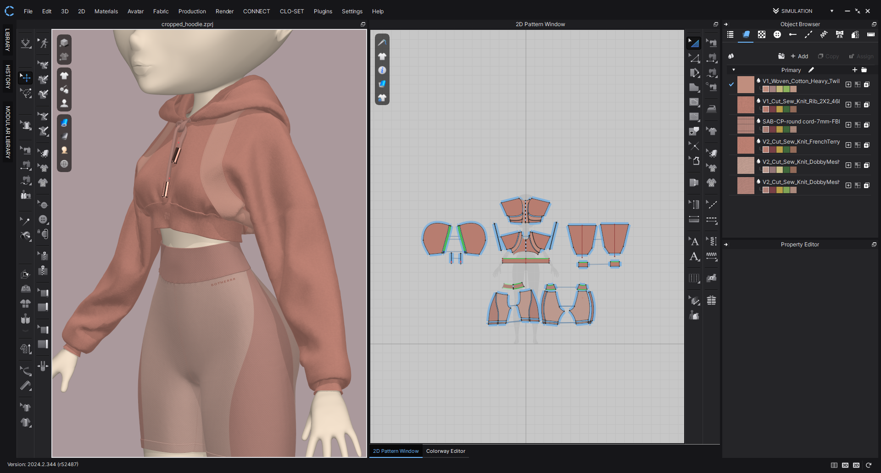This screenshot has width=881, height=473.
Task: Open the Materials menu
Action: pyautogui.click(x=106, y=11)
